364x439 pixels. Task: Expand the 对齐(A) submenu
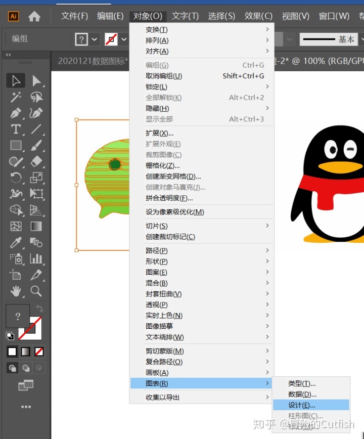point(201,51)
